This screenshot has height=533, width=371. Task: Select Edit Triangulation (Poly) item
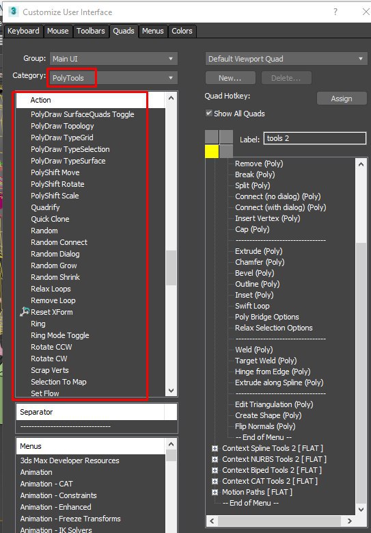click(274, 404)
